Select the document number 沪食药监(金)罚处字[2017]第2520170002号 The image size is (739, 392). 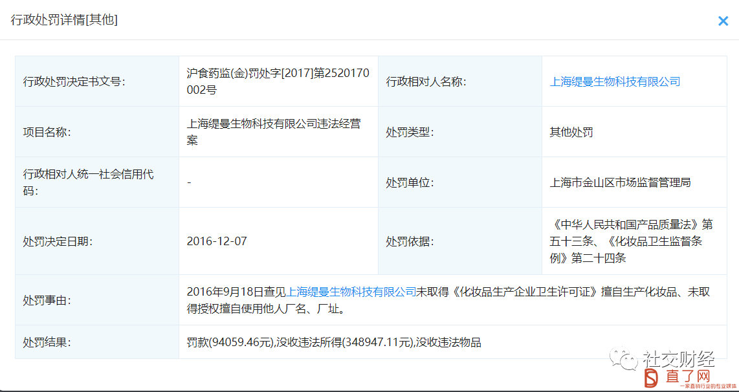(x=278, y=82)
